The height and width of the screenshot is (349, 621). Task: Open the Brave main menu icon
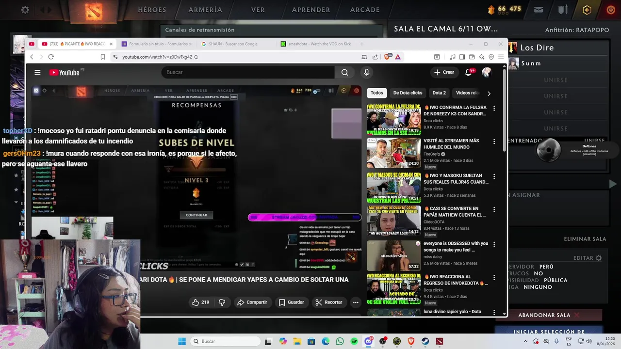(x=501, y=57)
